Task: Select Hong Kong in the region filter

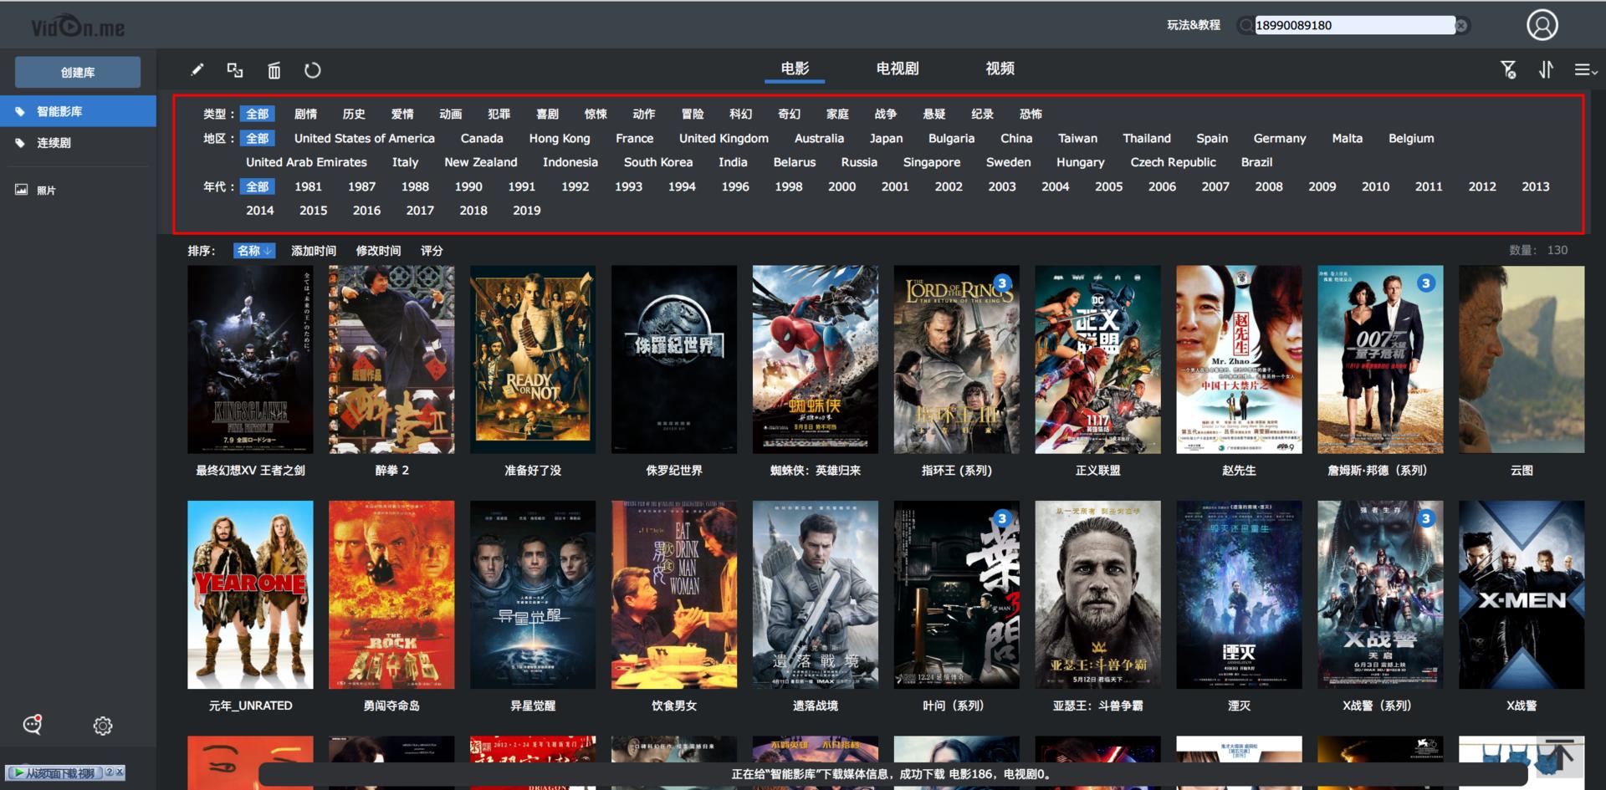Action: pyautogui.click(x=559, y=138)
